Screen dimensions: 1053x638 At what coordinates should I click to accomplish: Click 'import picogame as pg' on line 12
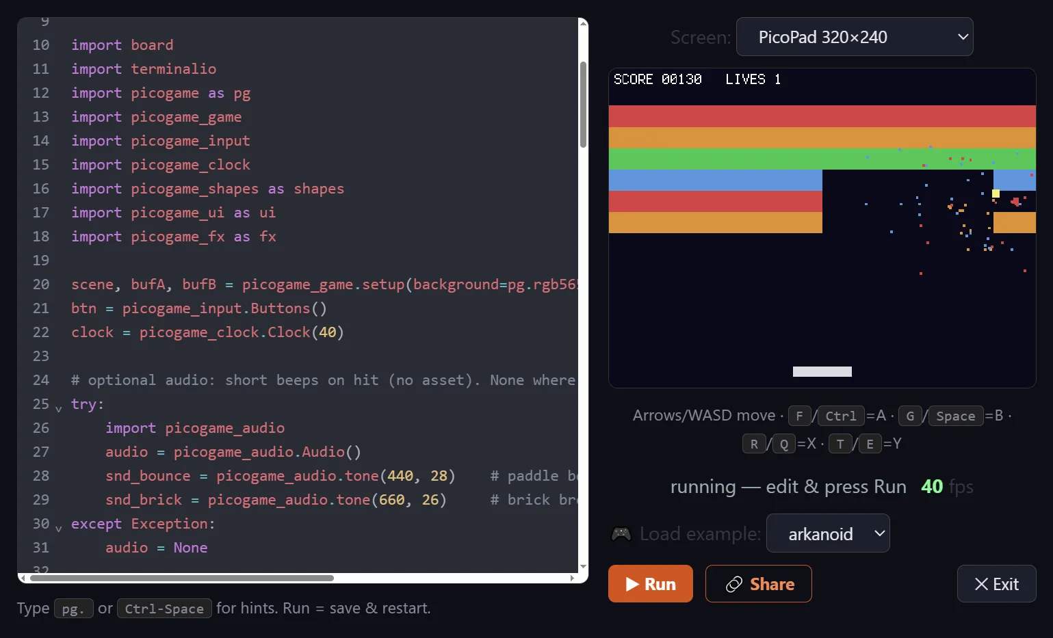[x=161, y=93]
